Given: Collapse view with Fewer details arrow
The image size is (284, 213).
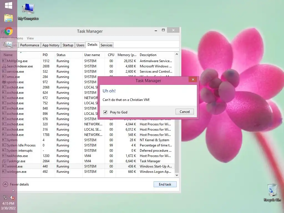Looking at the screenshot, I should point(6,184).
